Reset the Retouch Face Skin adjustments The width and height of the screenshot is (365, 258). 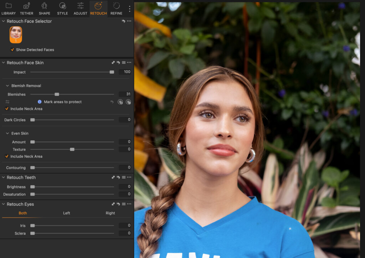[x=118, y=62]
